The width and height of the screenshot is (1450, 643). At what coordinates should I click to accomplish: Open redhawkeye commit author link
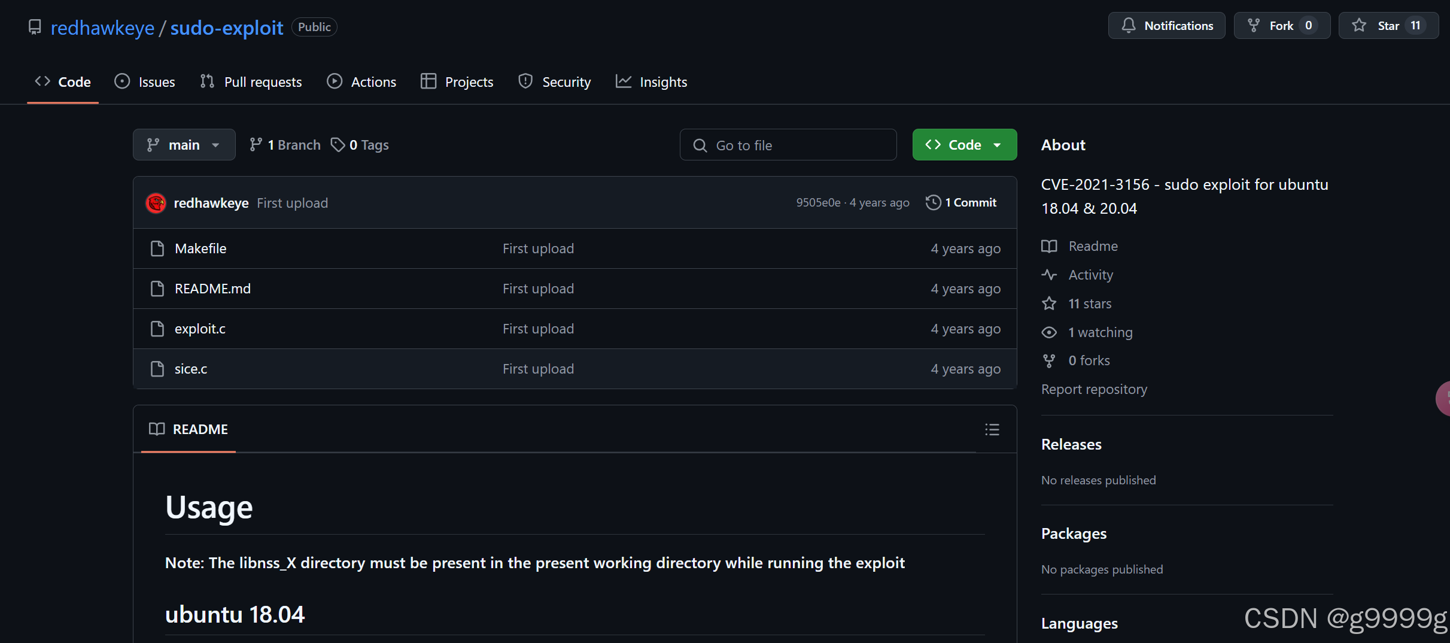(x=211, y=203)
